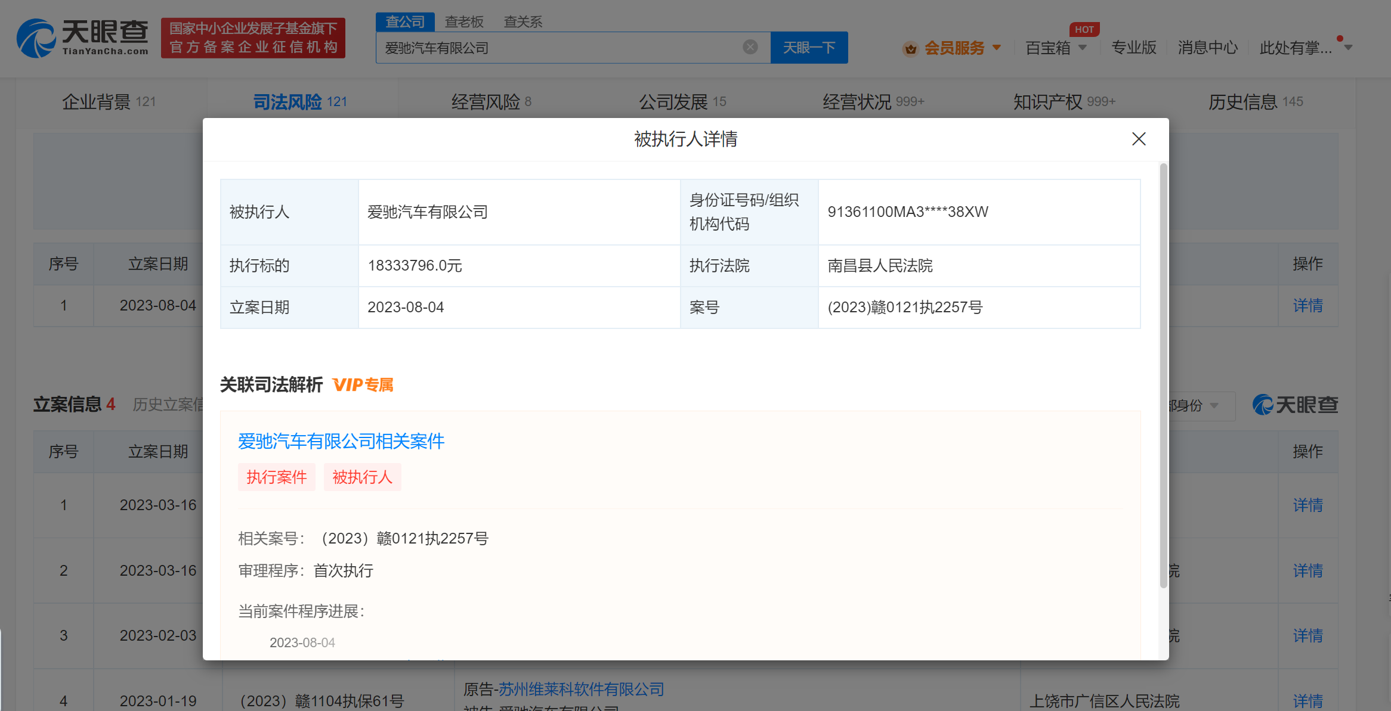
Task: Open the 知识产权 tab
Action: [x=1064, y=102]
